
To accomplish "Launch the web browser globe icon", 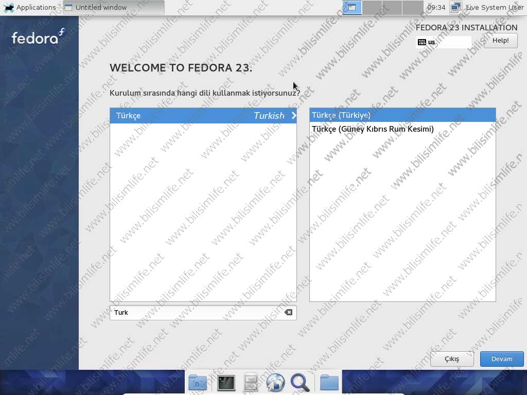I will click(275, 383).
